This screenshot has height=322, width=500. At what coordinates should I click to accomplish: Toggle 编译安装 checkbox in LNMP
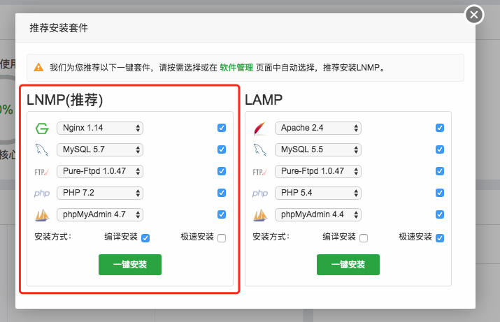pyautogui.click(x=145, y=238)
